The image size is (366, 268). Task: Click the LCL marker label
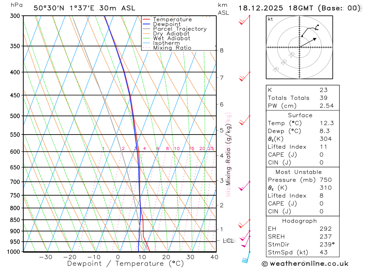coord(229,241)
